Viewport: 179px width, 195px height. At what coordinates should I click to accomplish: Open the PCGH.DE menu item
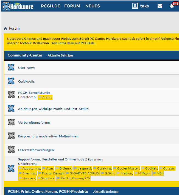(51, 6)
